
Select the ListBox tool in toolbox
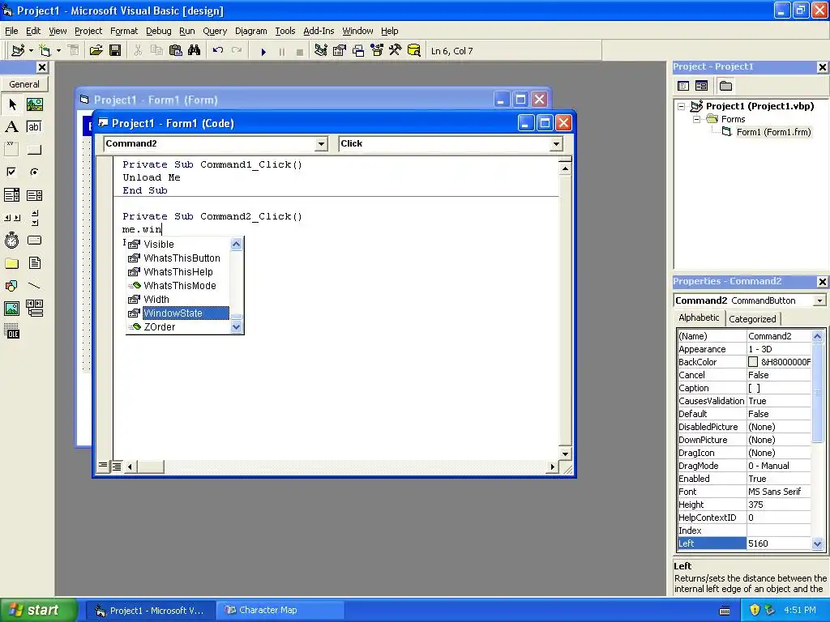tap(34, 195)
